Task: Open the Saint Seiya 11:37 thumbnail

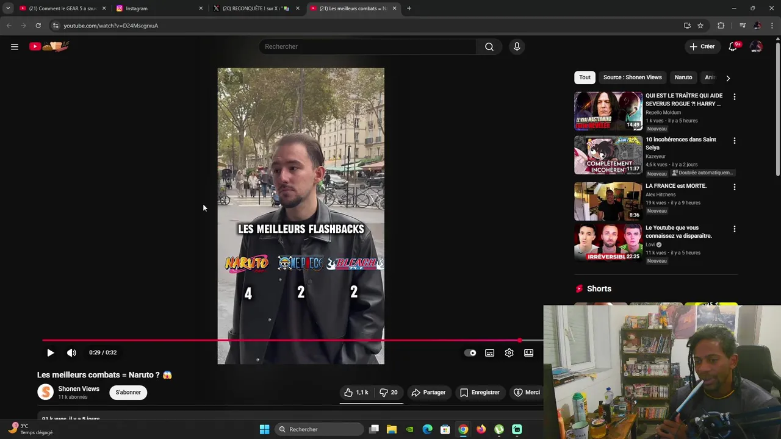Action: (x=608, y=155)
